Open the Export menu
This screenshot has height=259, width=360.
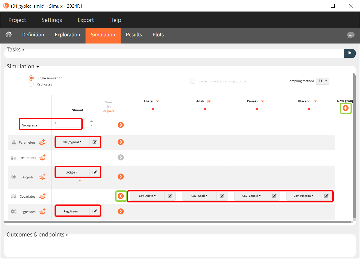point(86,20)
